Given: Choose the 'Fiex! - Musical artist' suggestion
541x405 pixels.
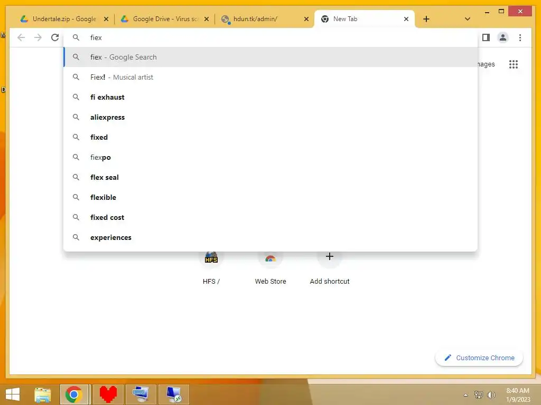Looking at the screenshot, I should 270,77.
